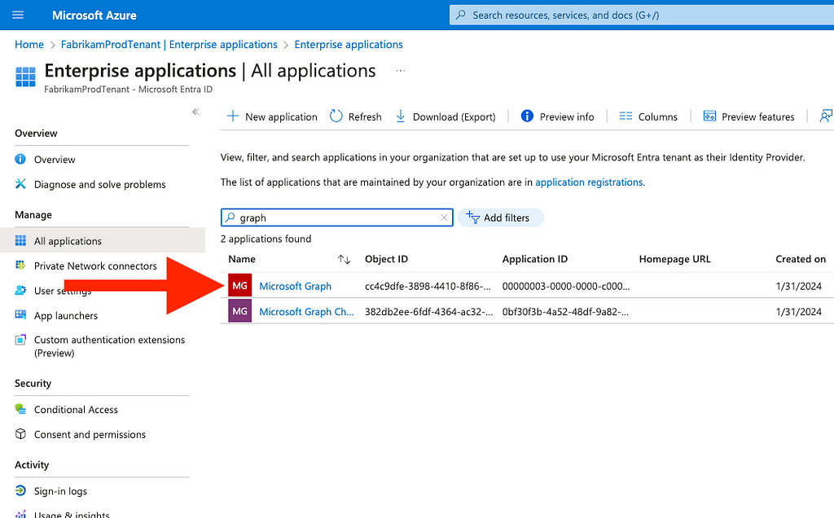Click the add-filter funnel icon
The width and height of the screenshot is (834, 518).
[x=472, y=217]
